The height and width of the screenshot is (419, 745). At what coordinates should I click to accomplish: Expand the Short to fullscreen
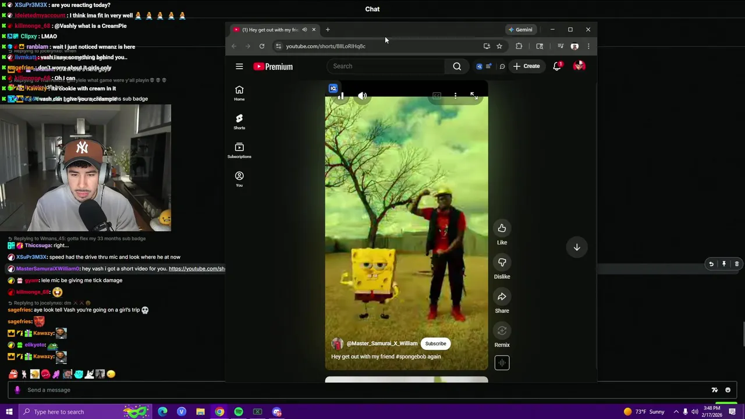pos(474,96)
